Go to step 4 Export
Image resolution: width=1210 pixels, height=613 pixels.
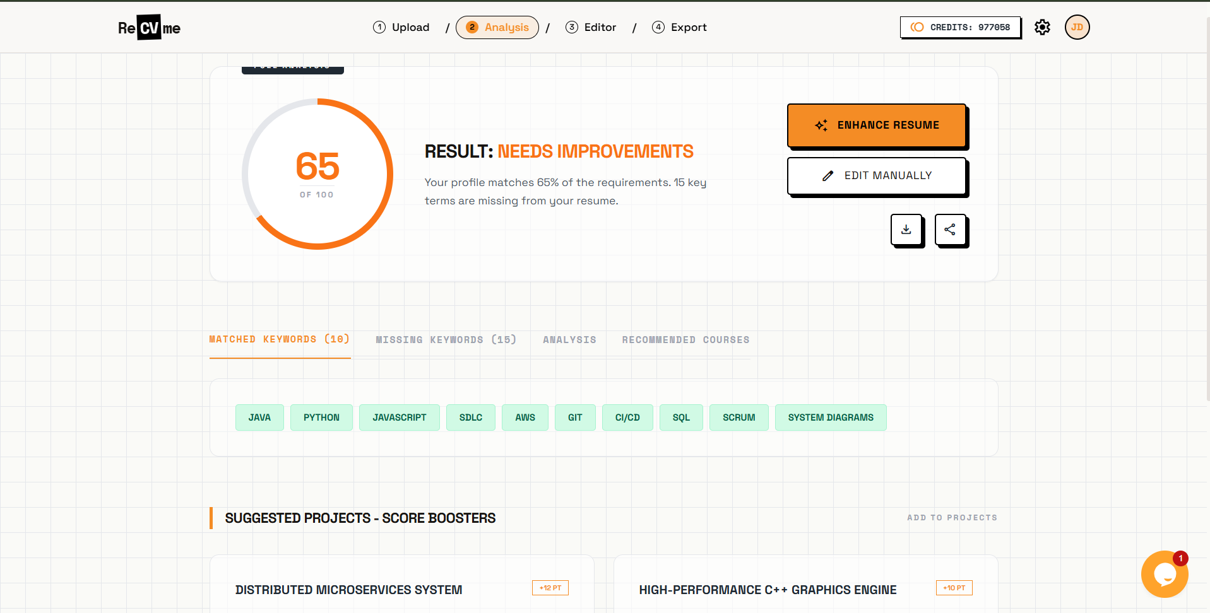click(x=679, y=27)
